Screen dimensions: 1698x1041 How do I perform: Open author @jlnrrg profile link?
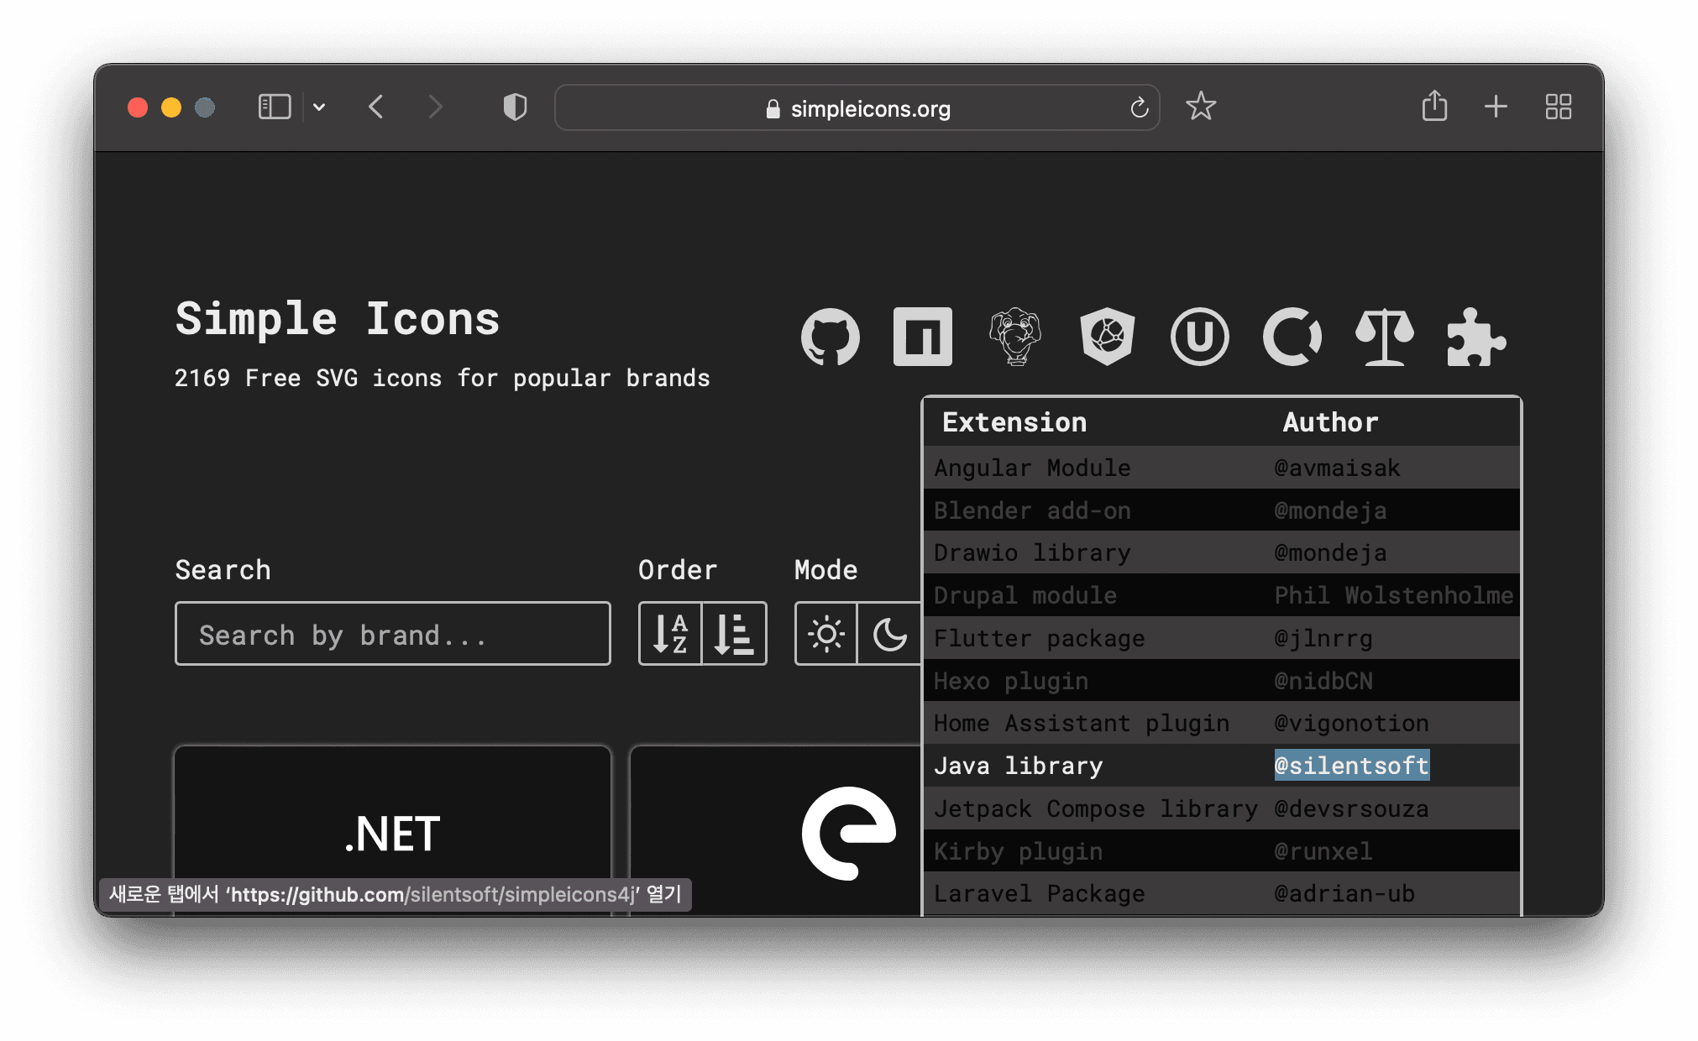tap(1323, 638)
